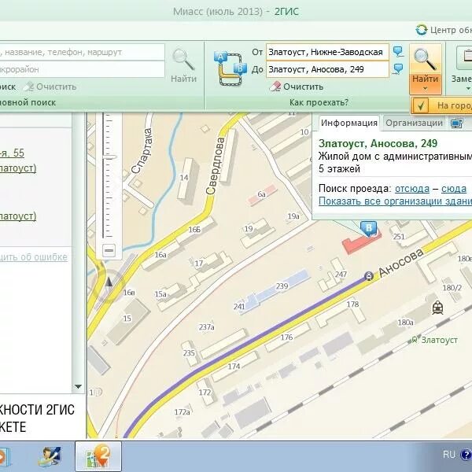The width and height of the screenshot is (472, 472).
Task: Click the search field with название, телефон placeholder
Action: point(82,52)
